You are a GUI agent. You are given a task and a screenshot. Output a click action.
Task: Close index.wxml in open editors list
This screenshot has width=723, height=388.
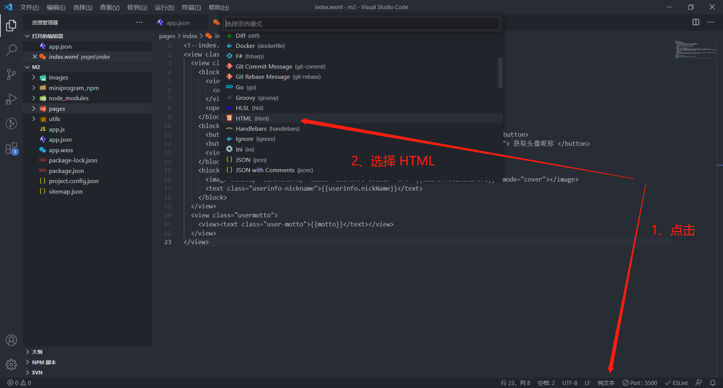tap(35, 57)
